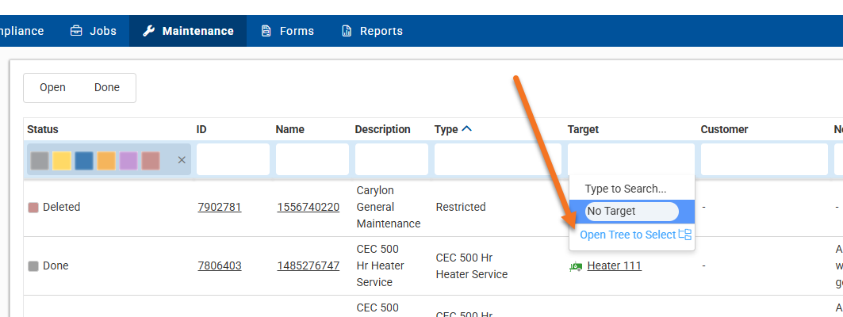
Task: Show Open maintenance items
Action: 52,88
